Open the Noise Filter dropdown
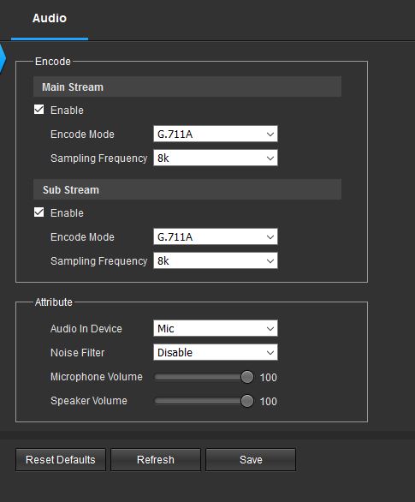Viewport: 415px width, 502px height. 215,352
